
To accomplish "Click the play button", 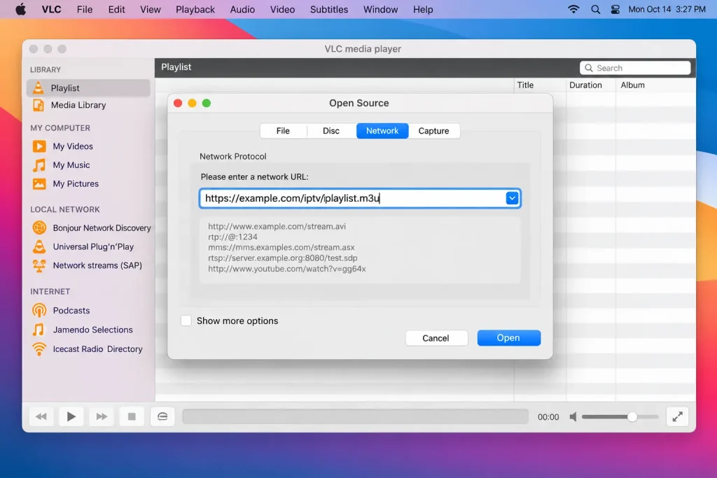I will [71, 417].
